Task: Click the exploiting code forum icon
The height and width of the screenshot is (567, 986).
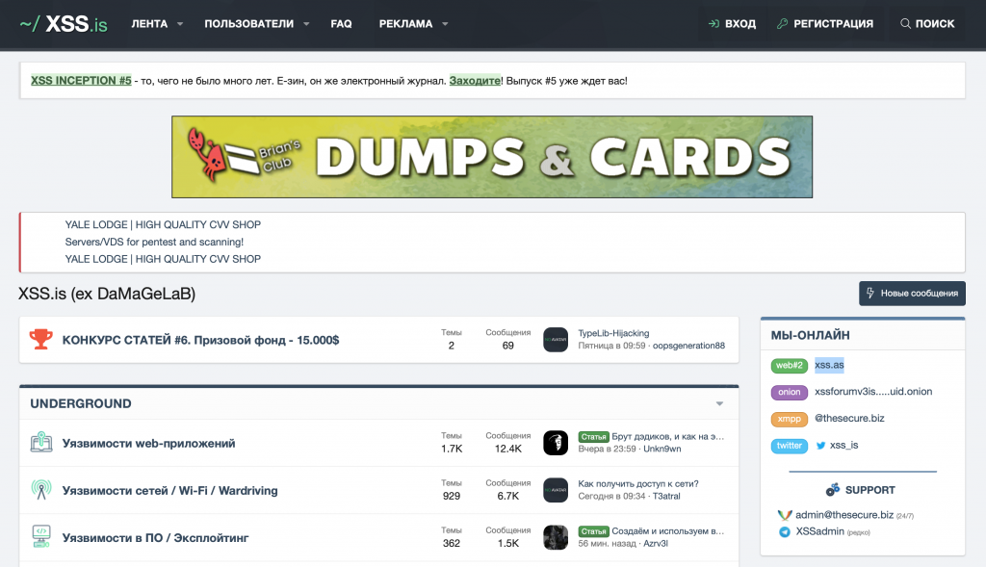Action: 41,537
